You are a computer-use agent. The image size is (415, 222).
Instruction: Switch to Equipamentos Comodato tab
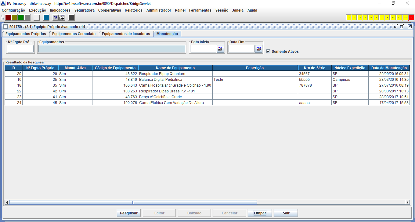(74, 34)
